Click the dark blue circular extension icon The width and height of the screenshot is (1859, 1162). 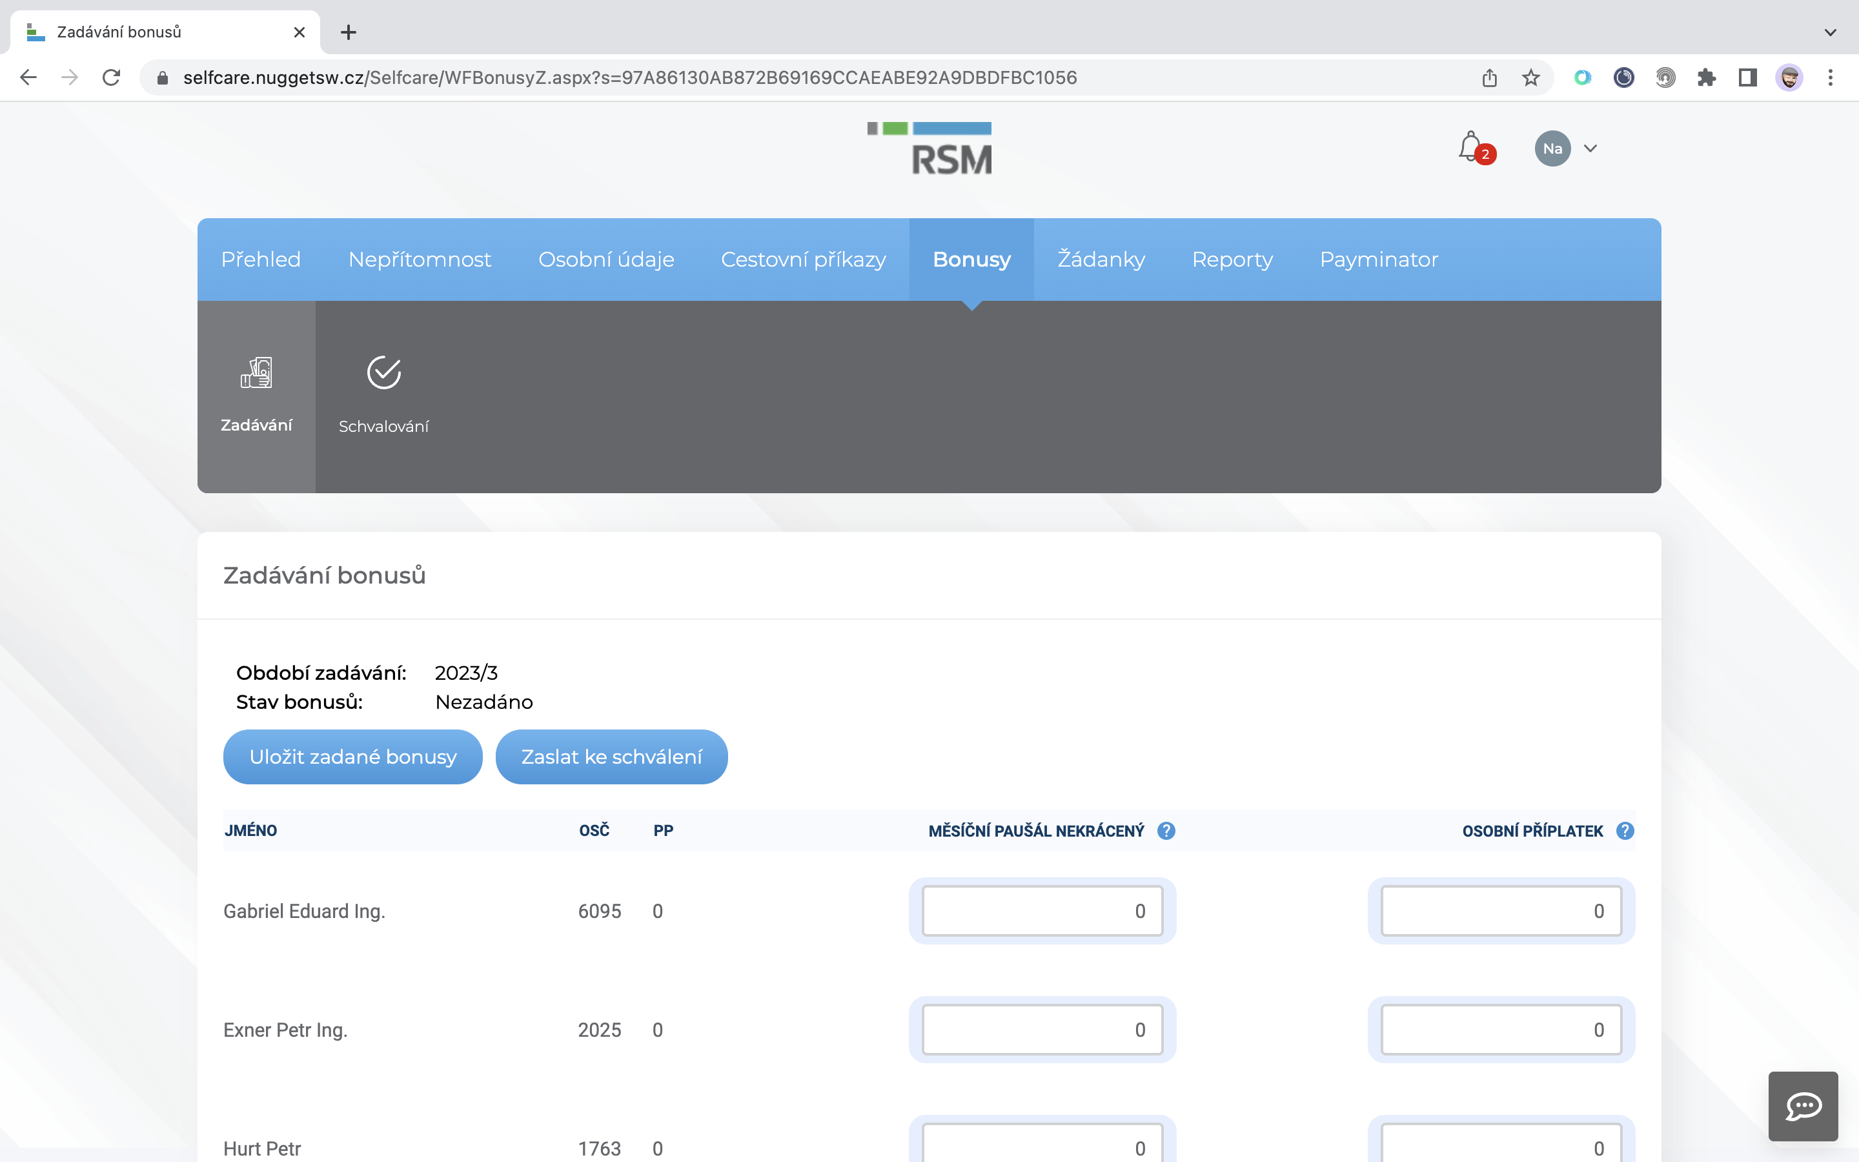pos(1623,77)
